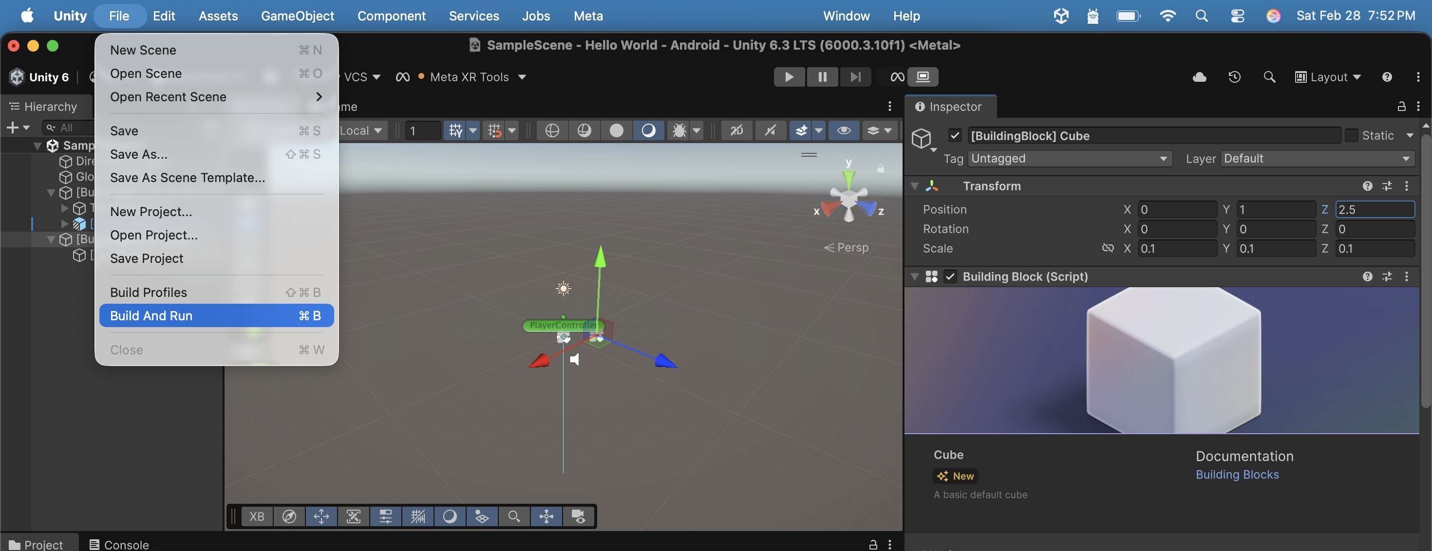Disable the Building Block script checkbox
This screenshot has width=1432, height=551.
(x=950, y=276)
